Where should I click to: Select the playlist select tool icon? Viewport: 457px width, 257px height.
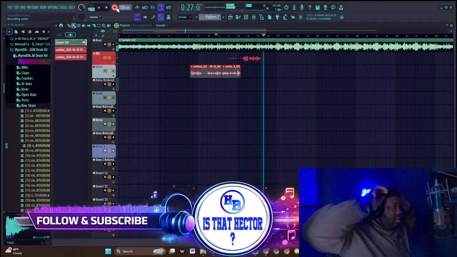99,26
